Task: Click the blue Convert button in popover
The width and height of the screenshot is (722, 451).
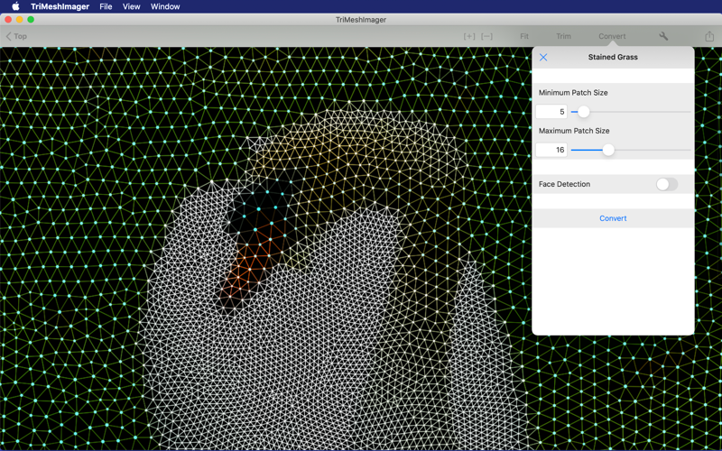Action: tap(613, 218)
